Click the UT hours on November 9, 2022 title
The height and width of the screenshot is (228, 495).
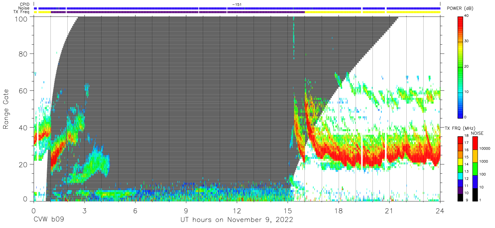click(x=237, y=220)
